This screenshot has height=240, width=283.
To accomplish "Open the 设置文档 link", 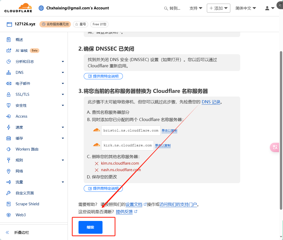I will coord(134,205).
